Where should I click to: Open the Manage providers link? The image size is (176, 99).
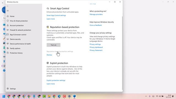click(96, 14)
